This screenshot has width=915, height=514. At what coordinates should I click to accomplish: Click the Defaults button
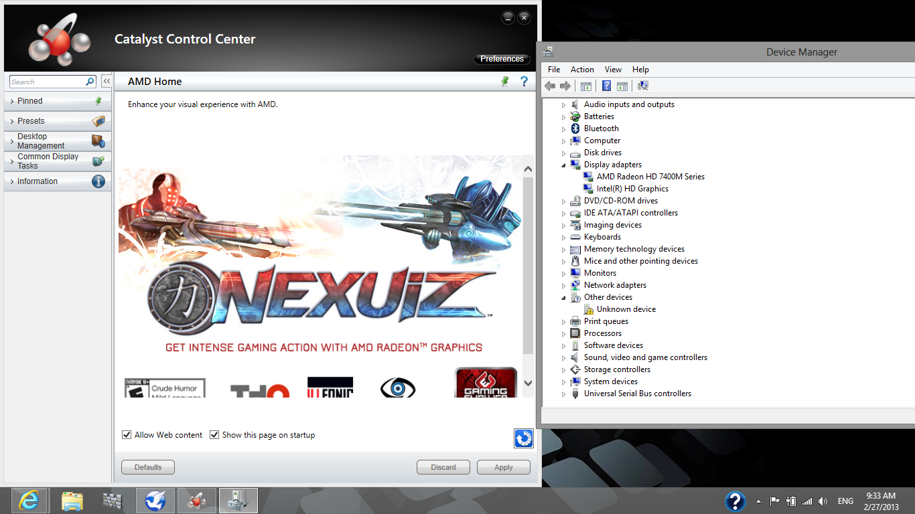point(148,467)
